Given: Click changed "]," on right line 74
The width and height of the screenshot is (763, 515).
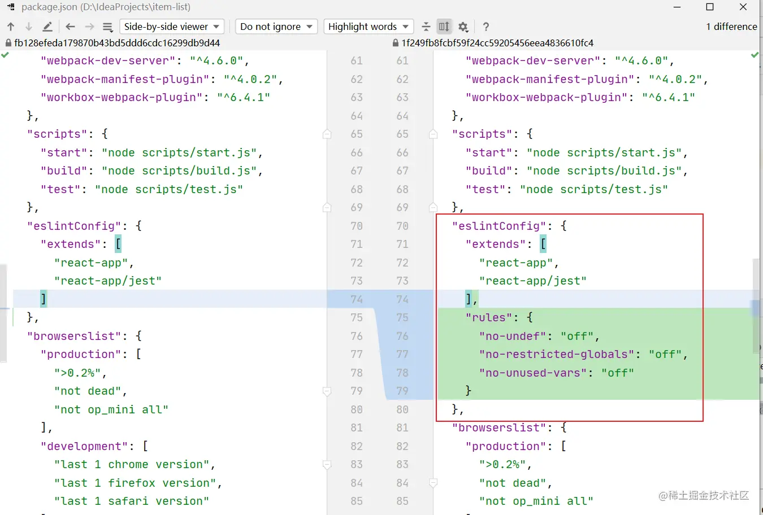Looking at the screenshot, I should [x=471, y=299].
